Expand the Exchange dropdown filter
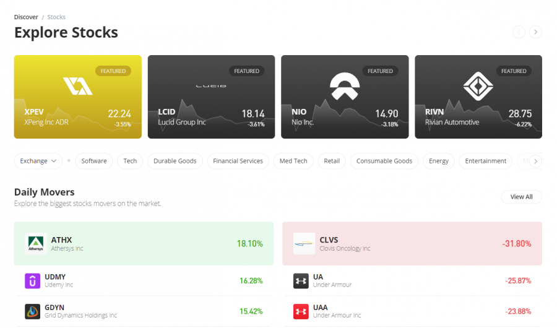557x328 pixels. [38, 161]
